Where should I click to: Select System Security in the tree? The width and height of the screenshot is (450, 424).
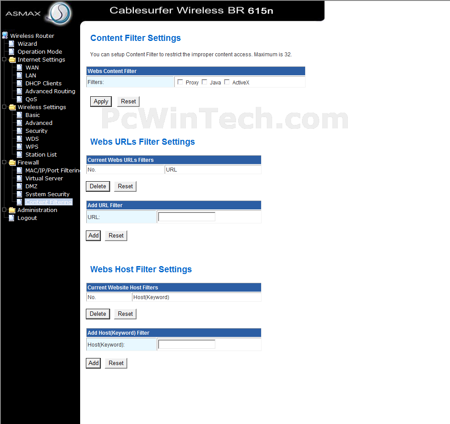(48, 194)
